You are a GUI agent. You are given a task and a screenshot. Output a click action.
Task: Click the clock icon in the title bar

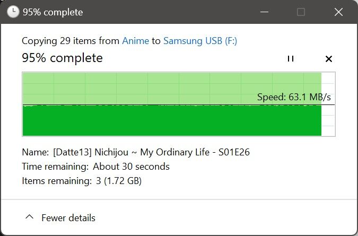[13, 12]
